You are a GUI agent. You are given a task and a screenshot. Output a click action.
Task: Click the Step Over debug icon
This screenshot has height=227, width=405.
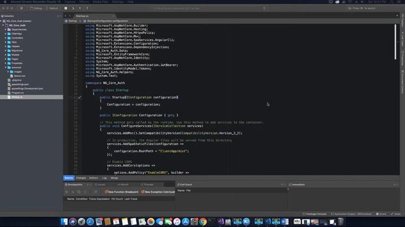point(73,8)
